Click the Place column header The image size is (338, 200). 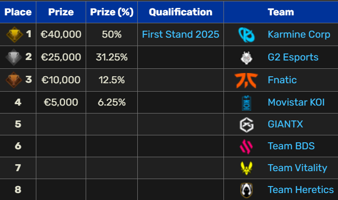18,12
